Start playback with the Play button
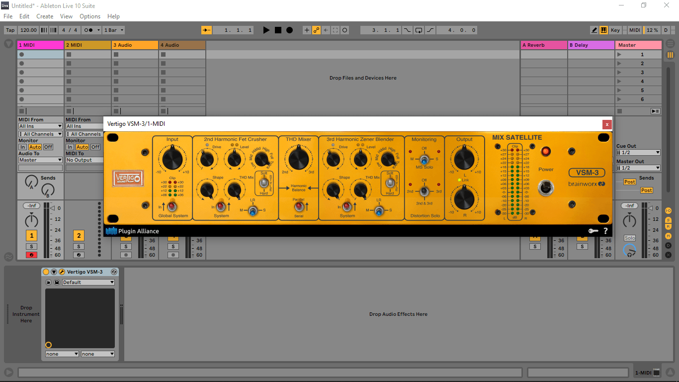The width and height of the screenshot is (679, 382). coord(266,30)
